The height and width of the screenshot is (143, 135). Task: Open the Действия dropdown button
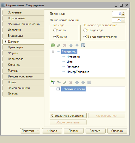[30, 131]
